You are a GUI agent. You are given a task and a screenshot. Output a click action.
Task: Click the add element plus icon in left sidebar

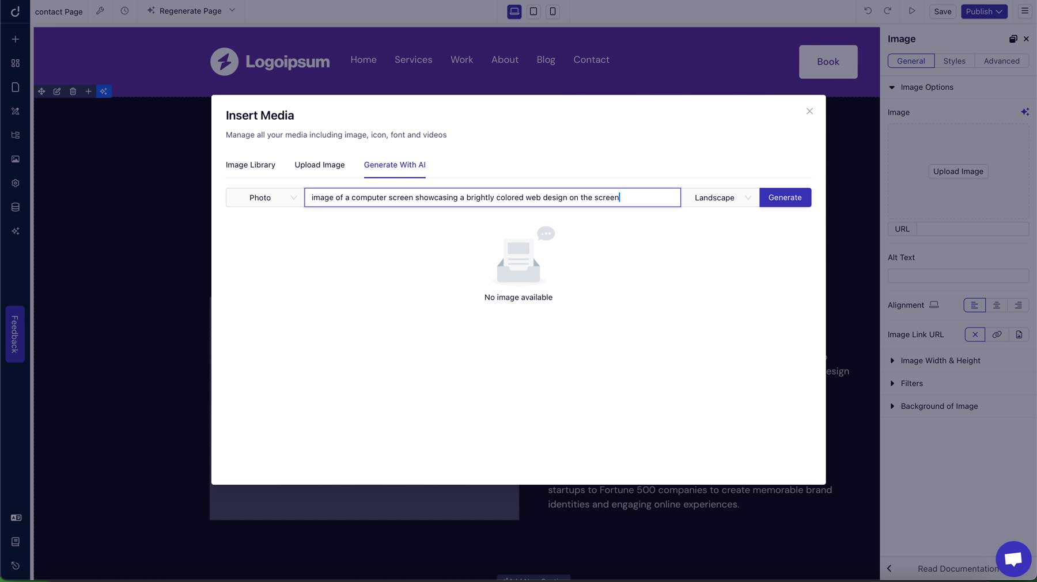pos(16,39)
